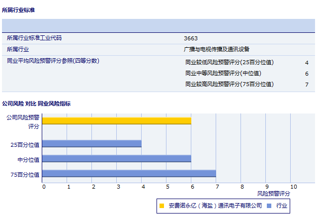Click the 公司风险预警评分 y-axis label
This screenshot has height=216, width=321.
23,122
